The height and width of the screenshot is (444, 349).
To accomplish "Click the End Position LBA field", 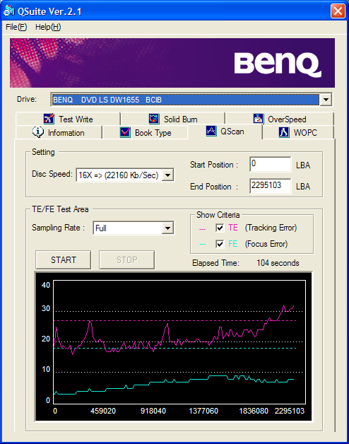I will coord(271,186).
